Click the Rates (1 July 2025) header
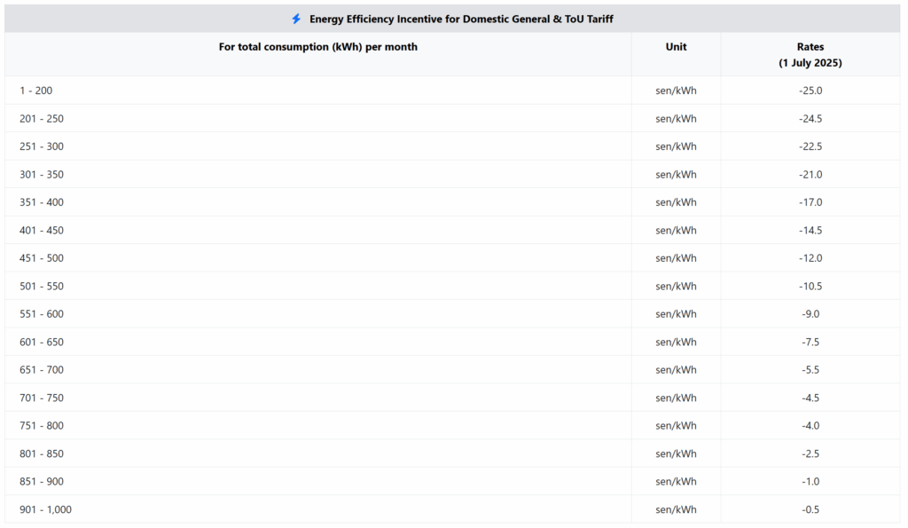This screenshot has height=528, width=908. (x=810, y=55)
